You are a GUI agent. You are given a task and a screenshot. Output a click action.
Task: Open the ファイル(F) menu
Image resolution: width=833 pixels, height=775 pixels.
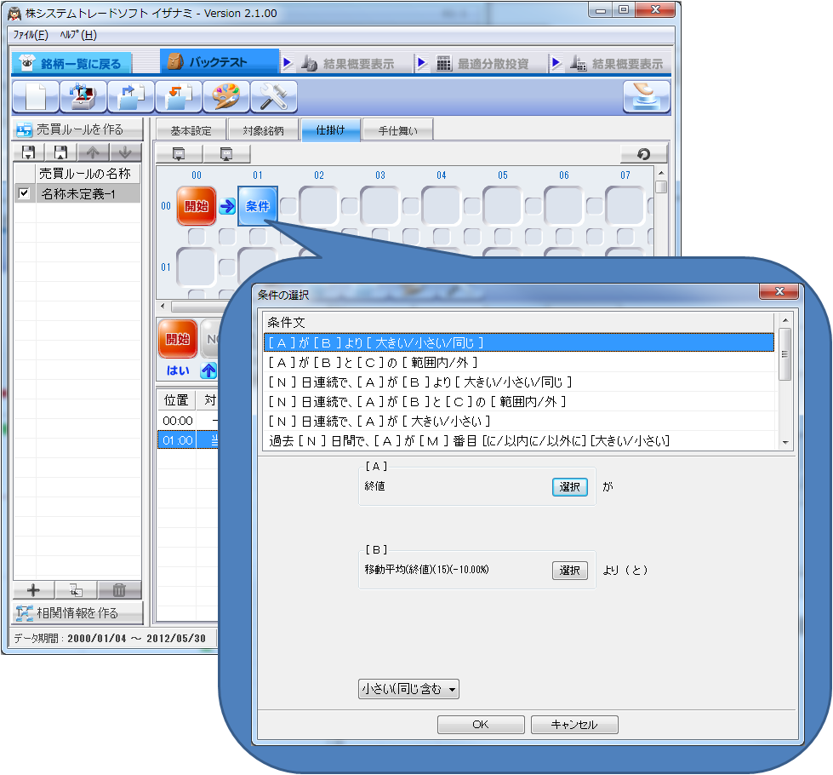31,35
